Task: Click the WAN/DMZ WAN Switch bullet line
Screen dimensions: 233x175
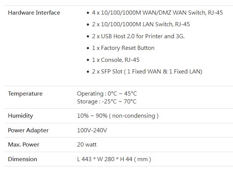Action: (157, 13)
